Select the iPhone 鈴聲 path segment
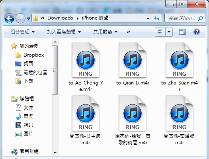Viewport: 209px width, 159px height. pos(95,18)
